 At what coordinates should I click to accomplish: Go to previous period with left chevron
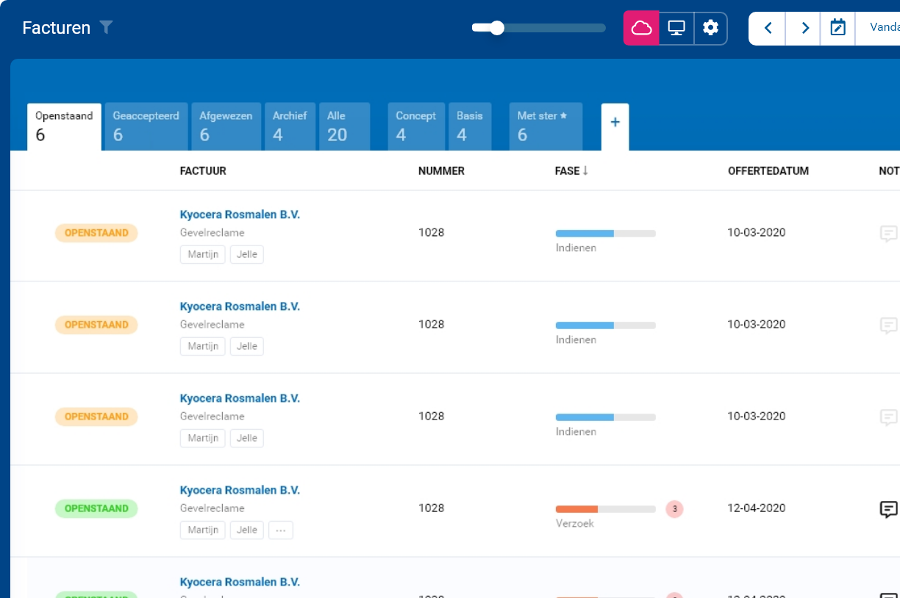click(x=768, y=29)
